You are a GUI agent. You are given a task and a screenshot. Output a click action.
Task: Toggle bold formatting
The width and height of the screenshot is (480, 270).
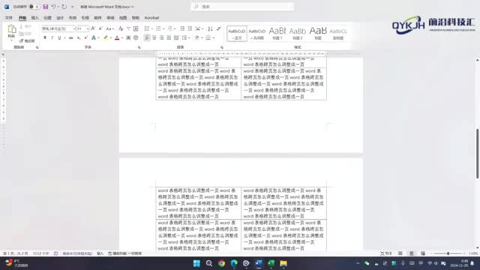[x=45, y=37]
